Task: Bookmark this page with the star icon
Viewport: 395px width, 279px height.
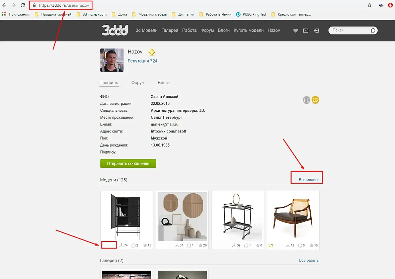Action: point(370,5)
